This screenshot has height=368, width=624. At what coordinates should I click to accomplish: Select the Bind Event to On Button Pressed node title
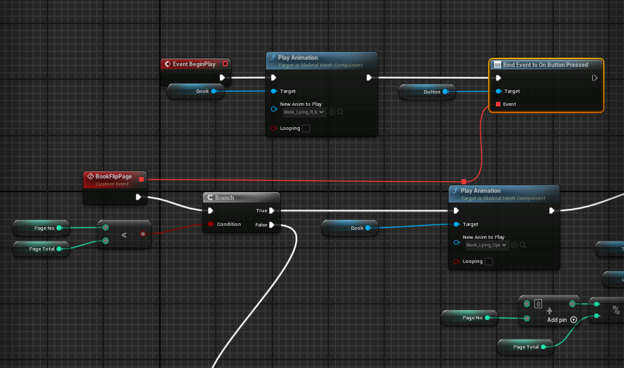(x=545, y=65)
